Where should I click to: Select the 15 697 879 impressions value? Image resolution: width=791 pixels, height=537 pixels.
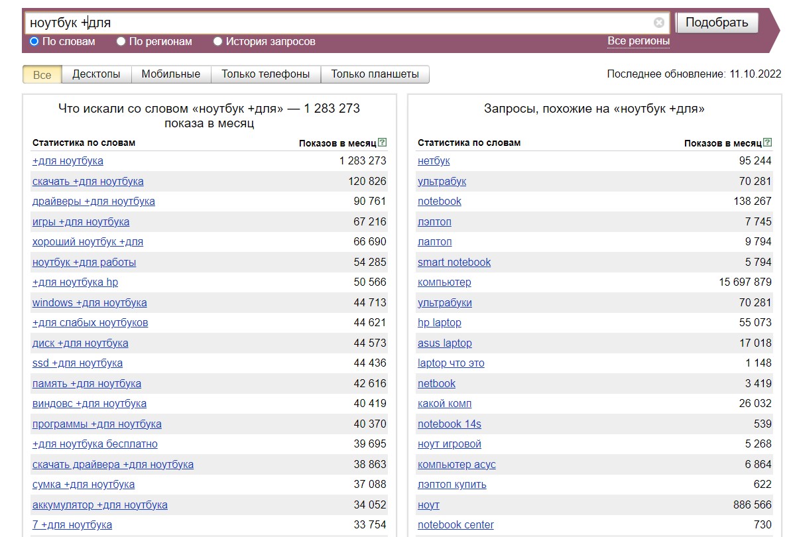[x=745, y=282]
